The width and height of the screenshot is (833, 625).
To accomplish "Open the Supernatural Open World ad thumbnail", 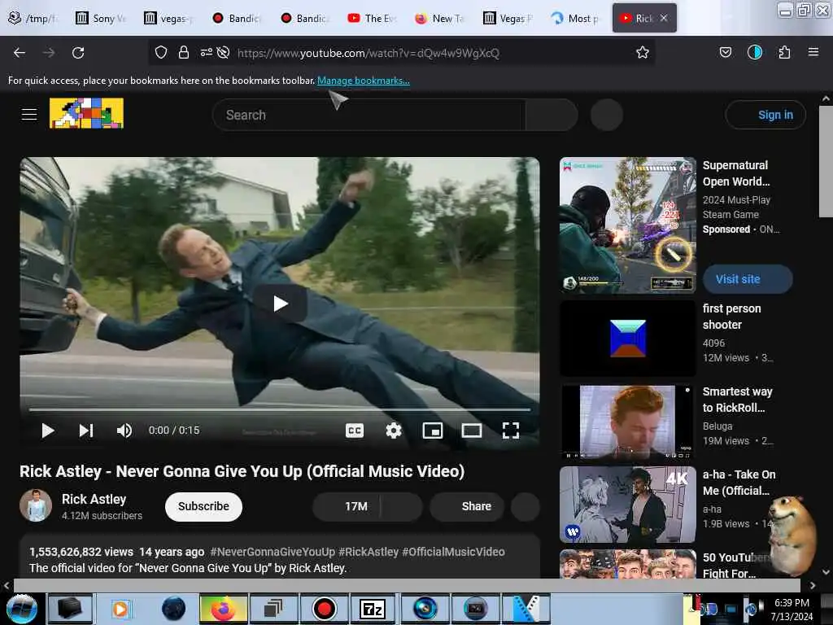I will pos(628,225).
